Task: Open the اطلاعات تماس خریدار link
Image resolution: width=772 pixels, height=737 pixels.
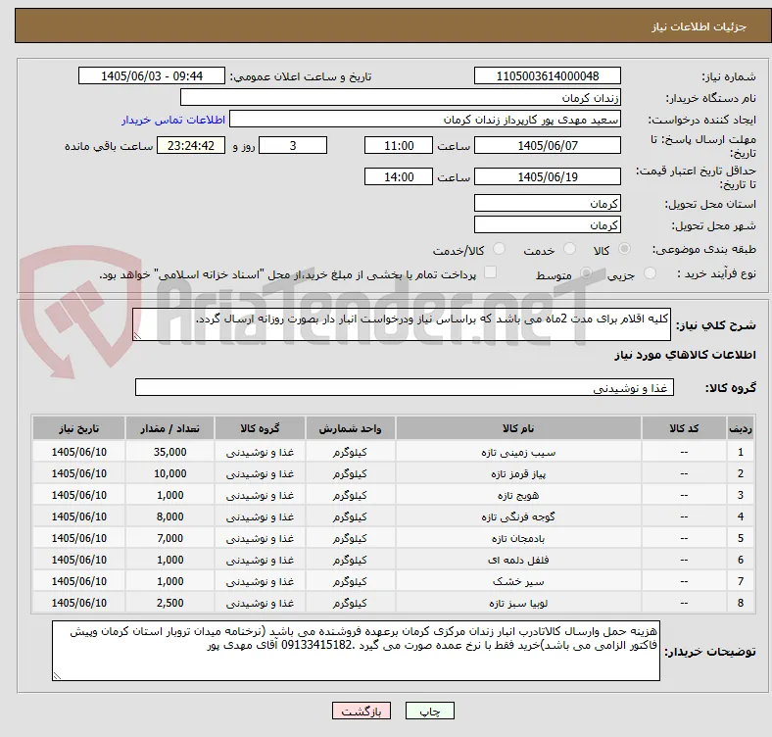Action: coord(173,120)
